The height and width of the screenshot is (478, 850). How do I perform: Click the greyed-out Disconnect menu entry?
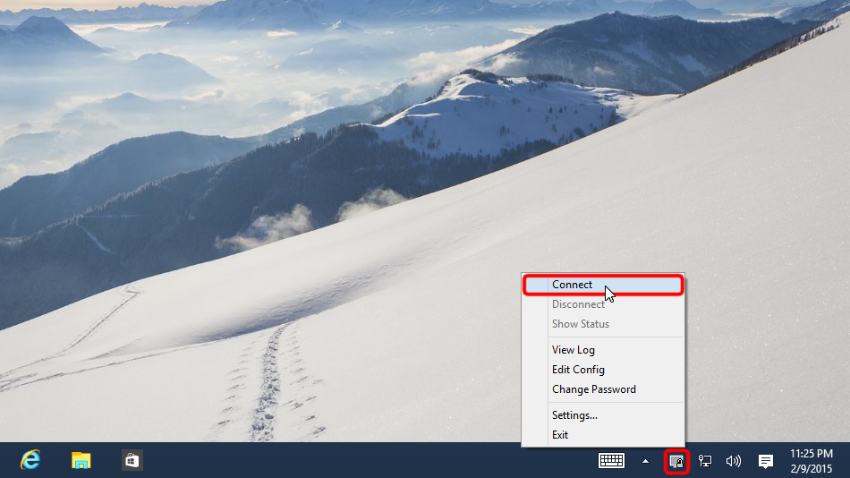point(578,304)
